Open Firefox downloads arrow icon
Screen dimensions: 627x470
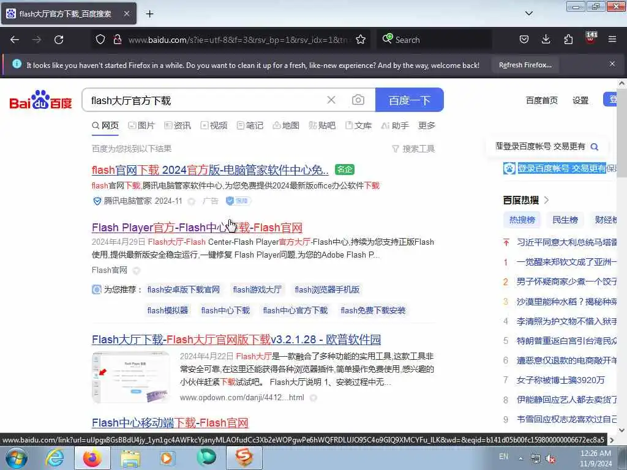coord(546,39)
